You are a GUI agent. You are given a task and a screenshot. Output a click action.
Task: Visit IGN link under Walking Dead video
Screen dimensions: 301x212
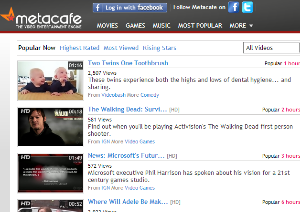[x=106, y=141]
